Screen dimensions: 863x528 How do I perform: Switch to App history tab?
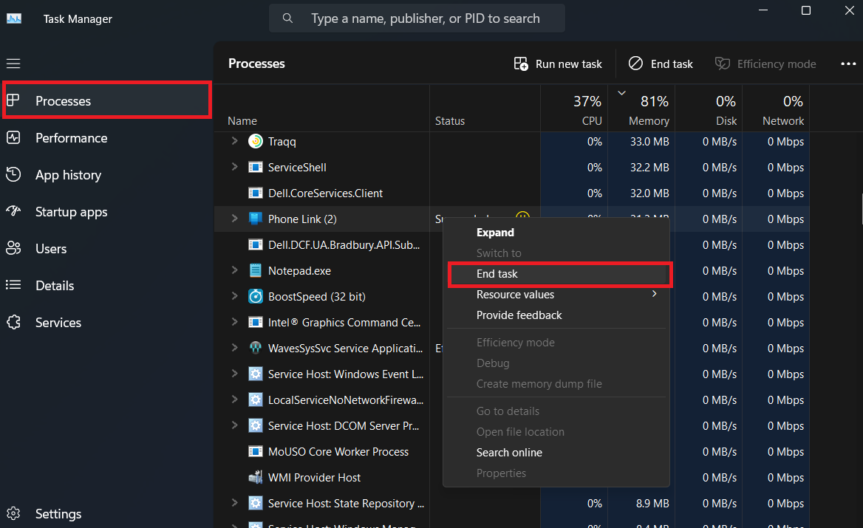click(107, 175)
